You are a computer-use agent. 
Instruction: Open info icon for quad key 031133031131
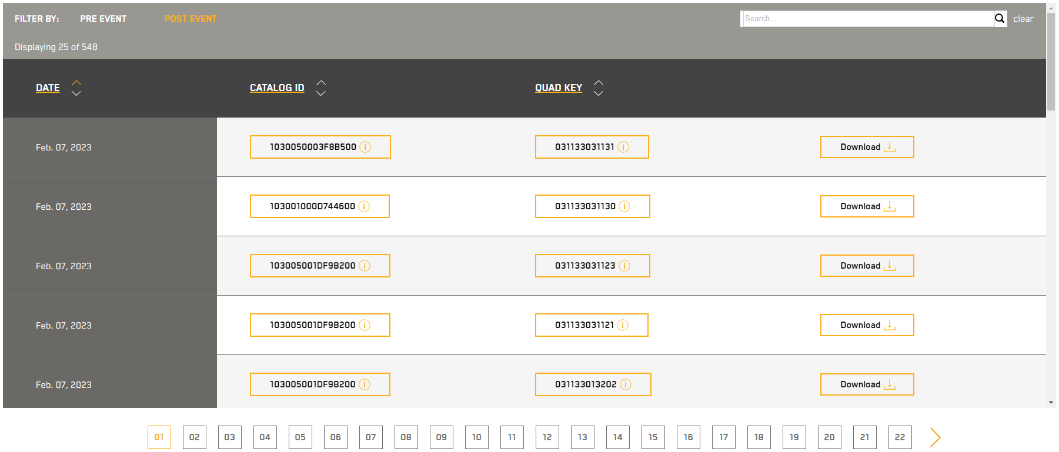(x=623, y=147)
